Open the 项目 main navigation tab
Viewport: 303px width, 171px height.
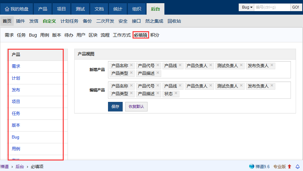coord(61,9)
